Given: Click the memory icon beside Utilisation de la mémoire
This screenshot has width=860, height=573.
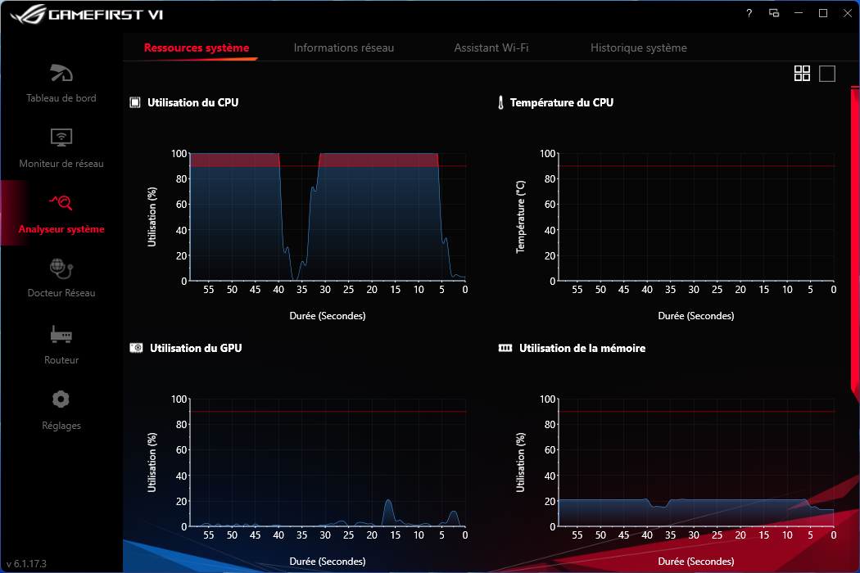Looking at the screenshot, I should [505, 348].
